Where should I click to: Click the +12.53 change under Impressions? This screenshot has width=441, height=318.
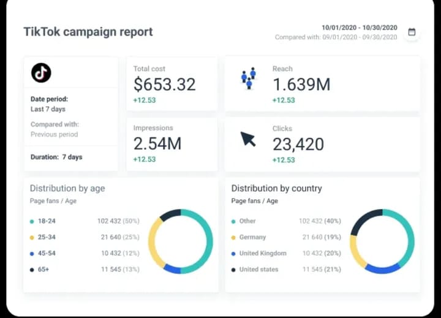145,159
